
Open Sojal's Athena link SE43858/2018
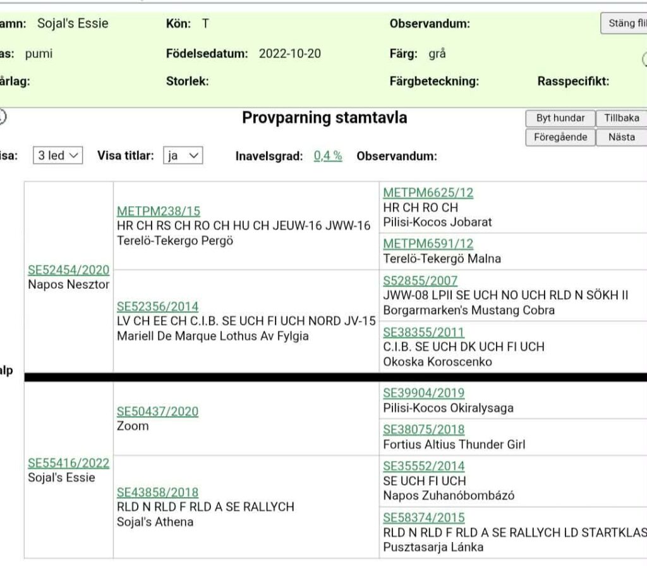[x=157, y=493]
